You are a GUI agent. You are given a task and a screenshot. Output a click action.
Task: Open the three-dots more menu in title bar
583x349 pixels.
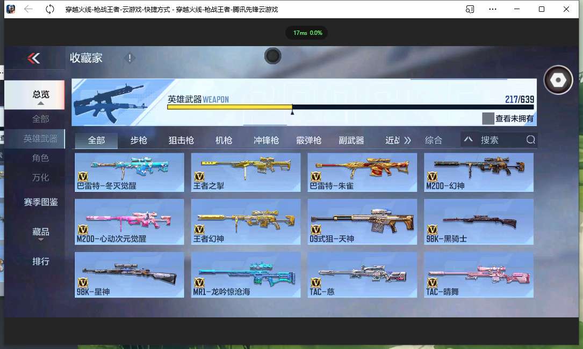(x=493, y=9)
